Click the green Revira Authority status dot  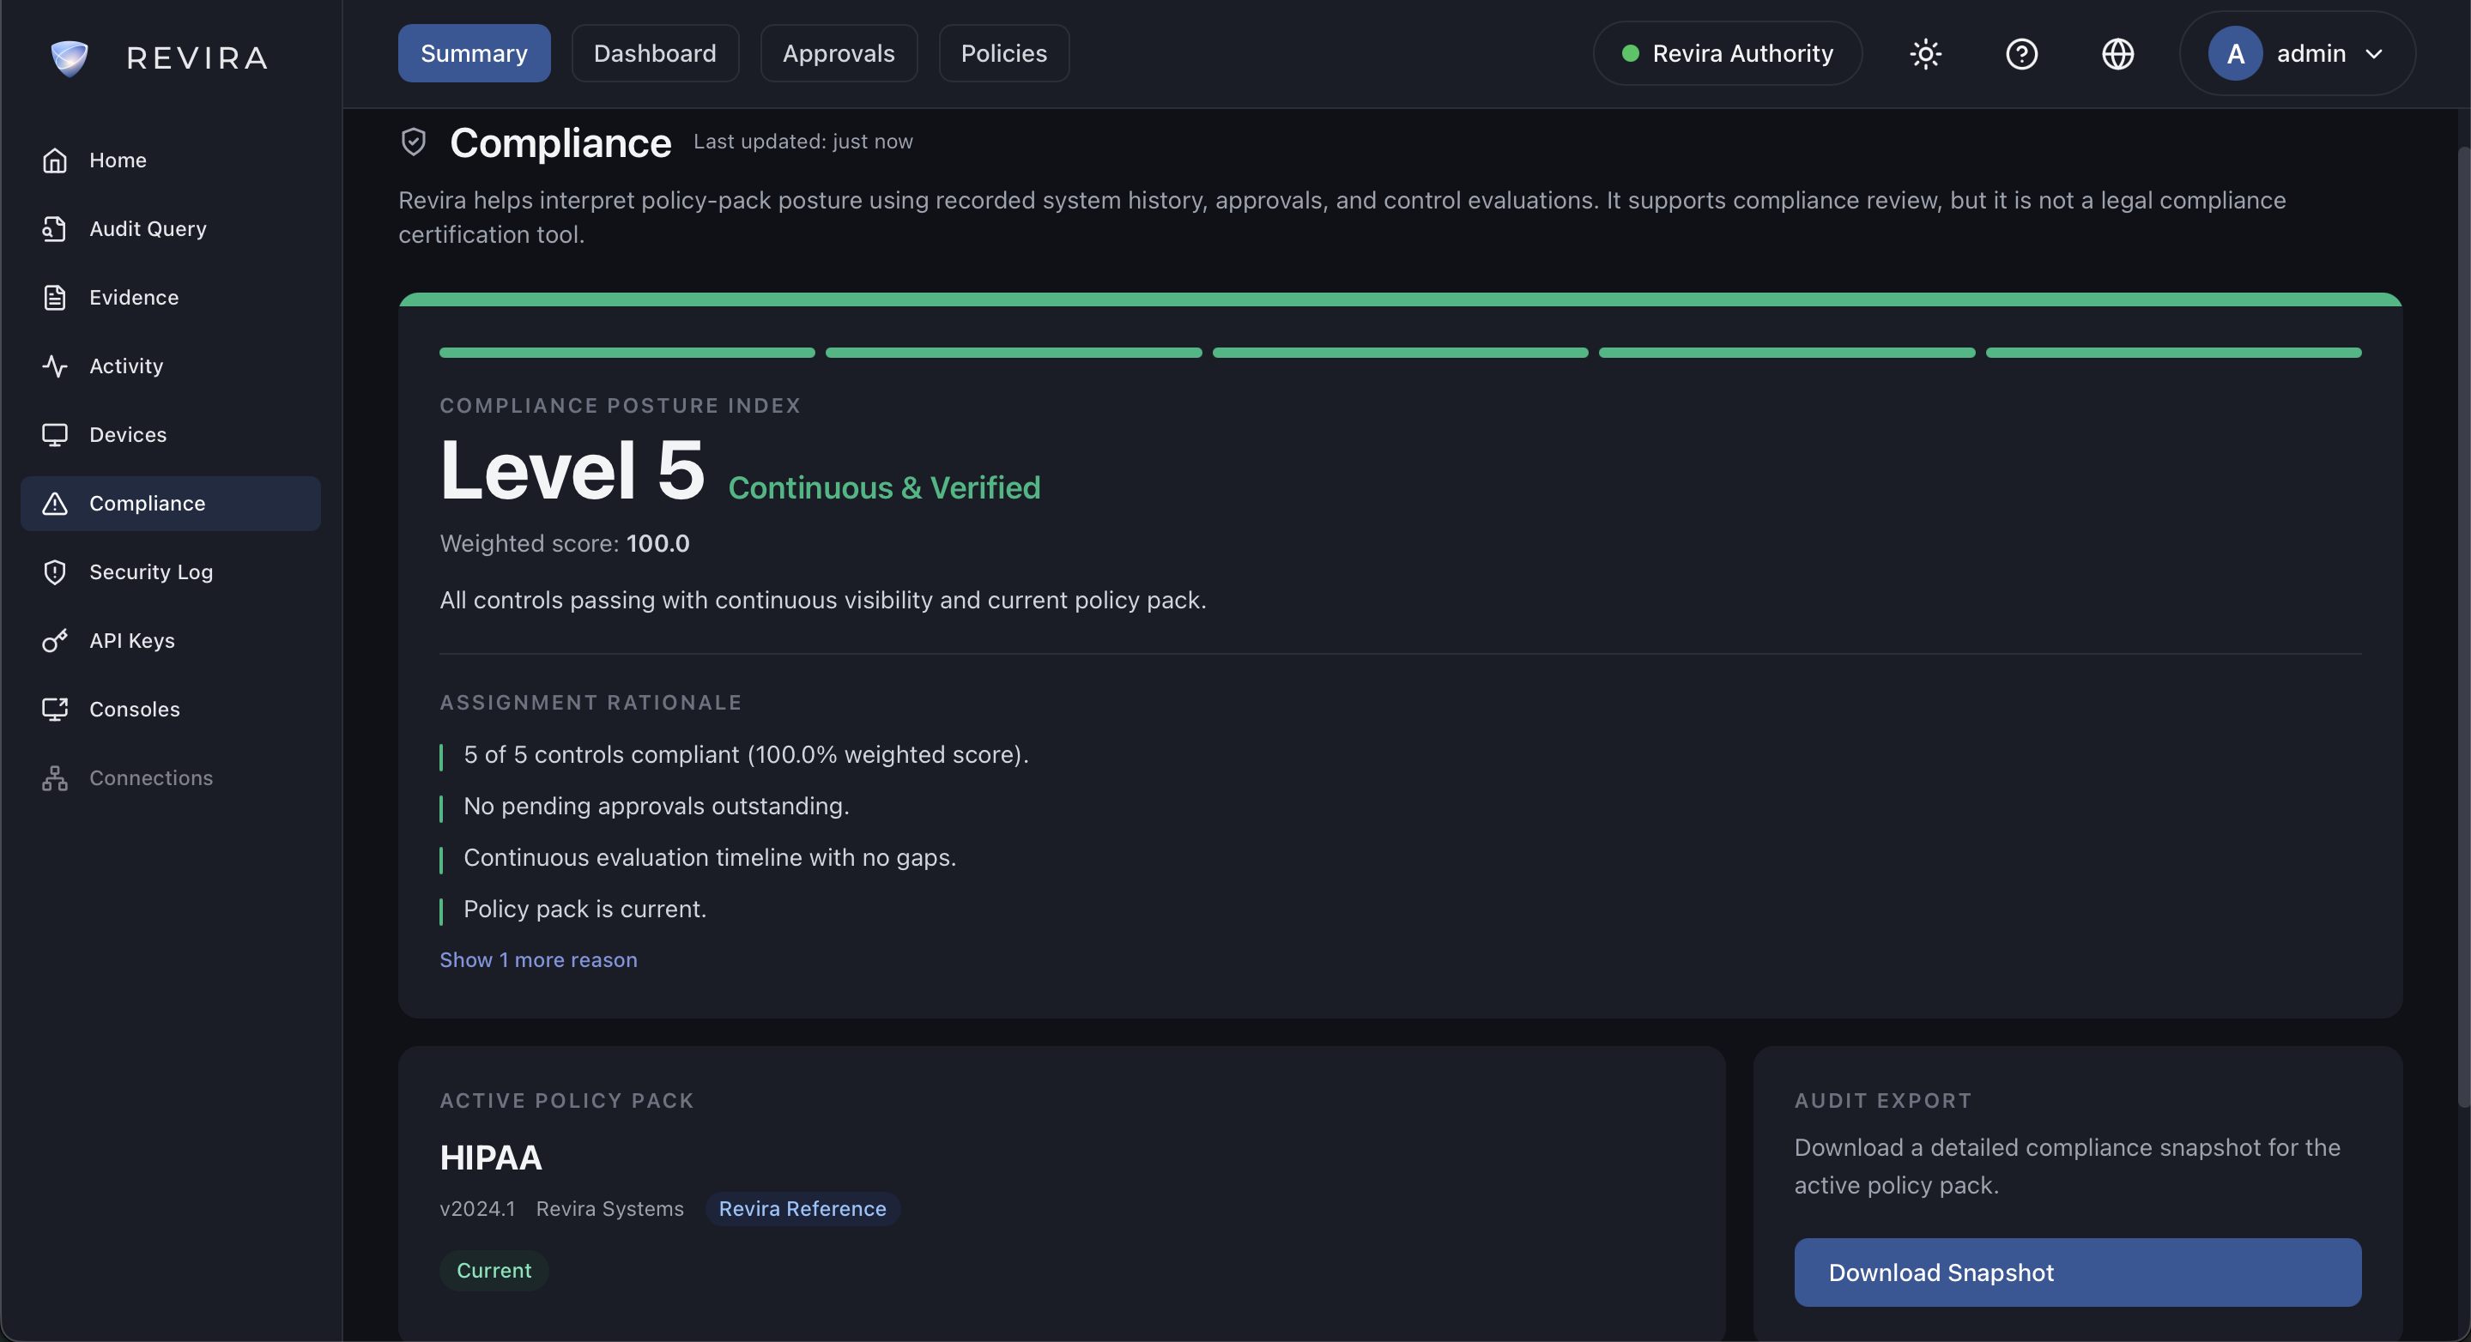[1630, 54]
